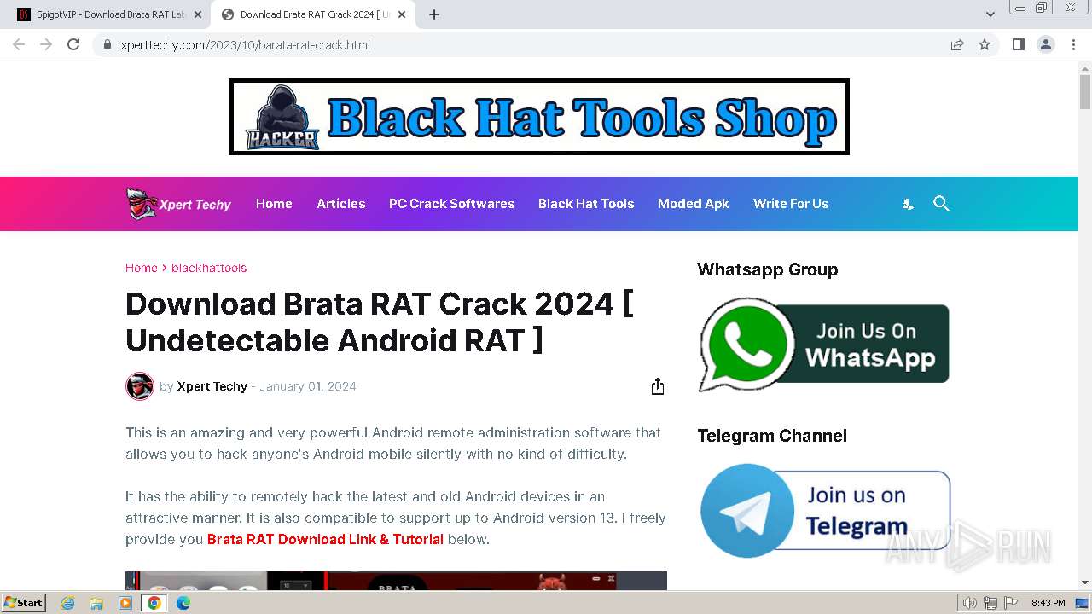Click the Join us on Telegram banner
Viewport: 1092px width, 614px height.
(824, 511)
